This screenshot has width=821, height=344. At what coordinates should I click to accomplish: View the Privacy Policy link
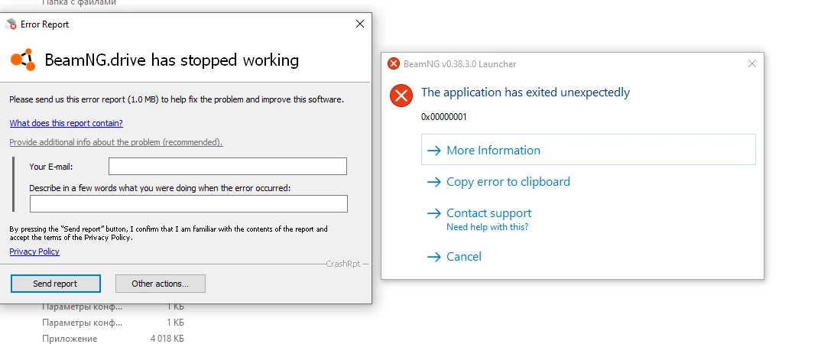click(x=34, y=252)
